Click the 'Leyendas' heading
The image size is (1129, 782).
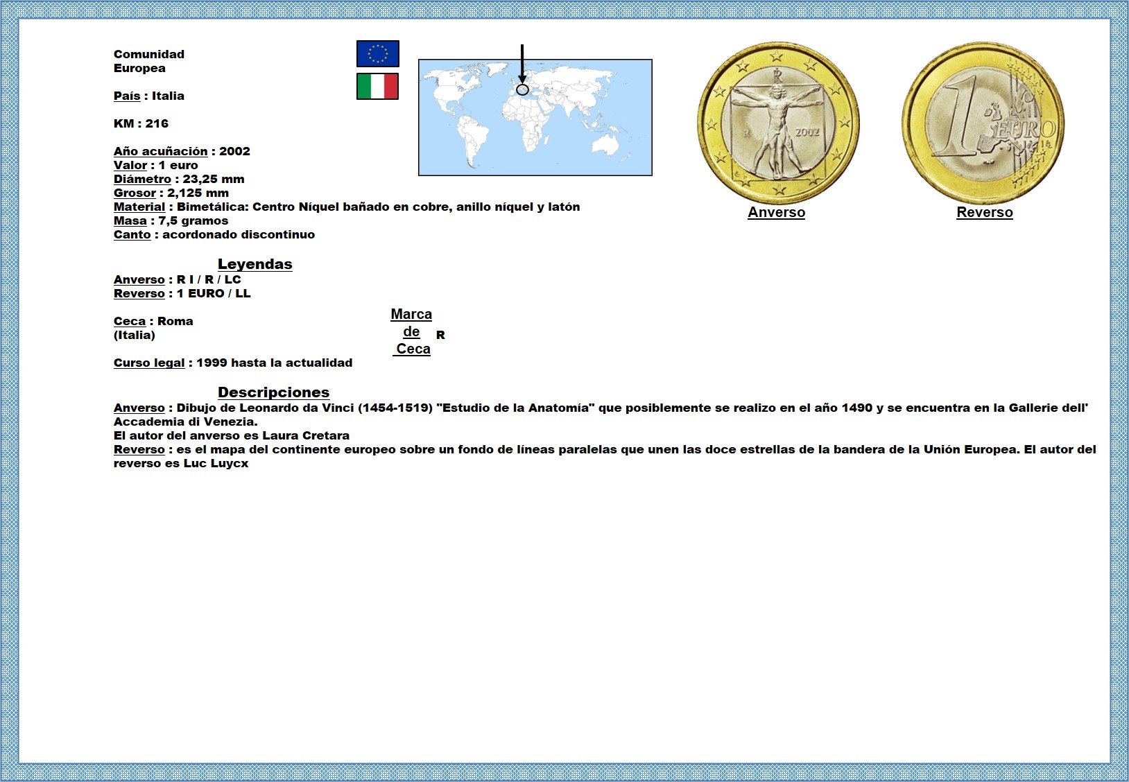click(255, 264)
